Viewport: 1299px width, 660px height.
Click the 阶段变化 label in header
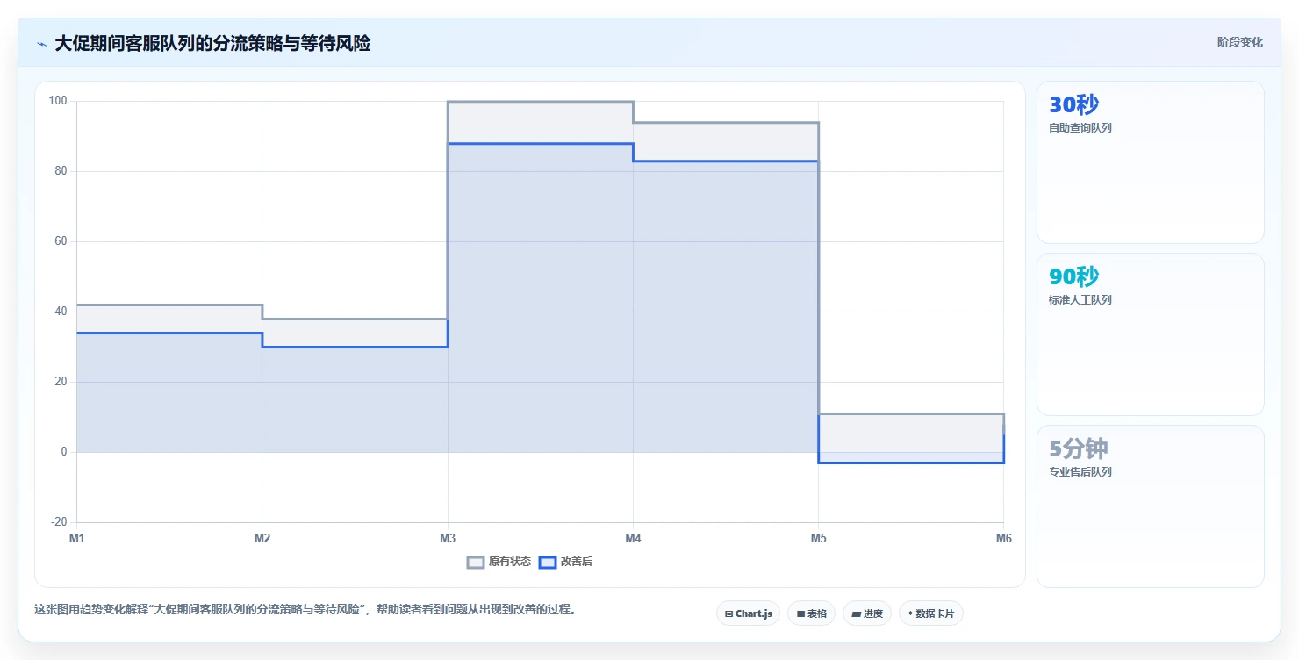click(x=1240, y=43)
